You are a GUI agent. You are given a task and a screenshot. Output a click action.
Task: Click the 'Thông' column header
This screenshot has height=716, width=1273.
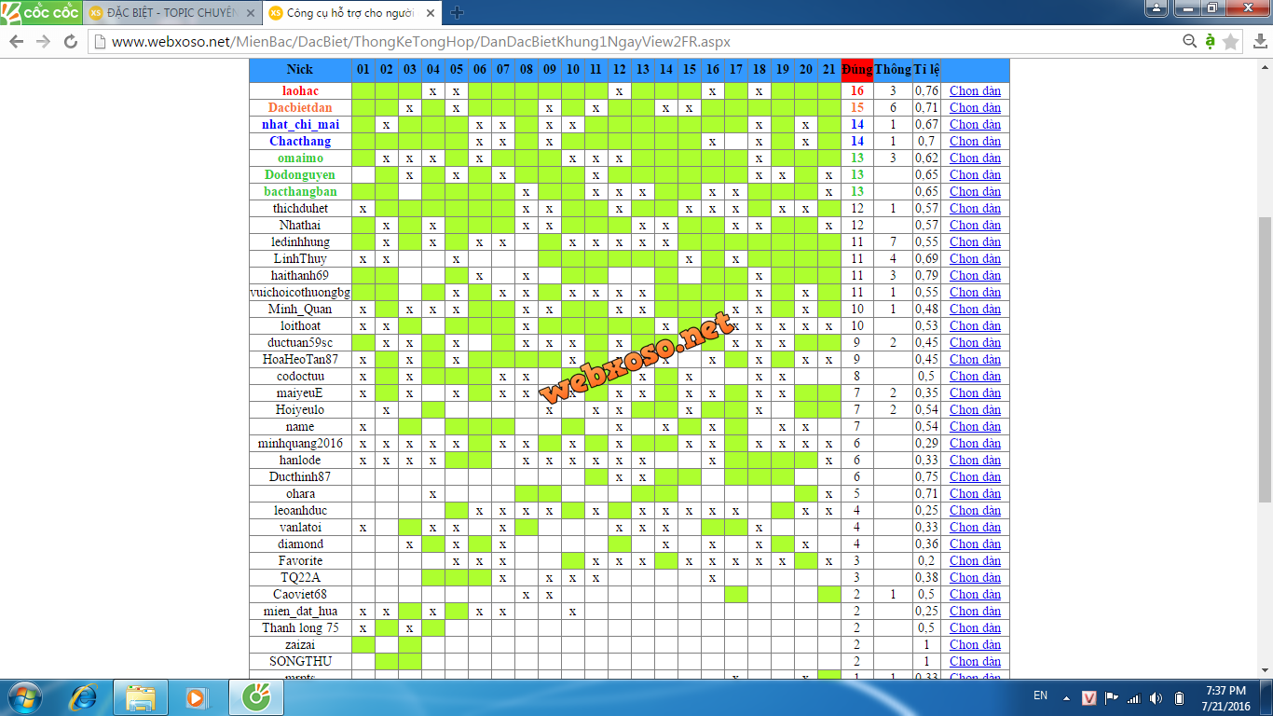(x=893, y=70)
